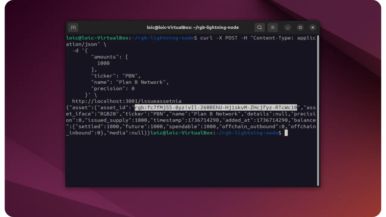The height and width of the screenshot is (217, 386).
Task: Click the "amounts": [ line
Action: pyautogui.click(x=109, y=57)
